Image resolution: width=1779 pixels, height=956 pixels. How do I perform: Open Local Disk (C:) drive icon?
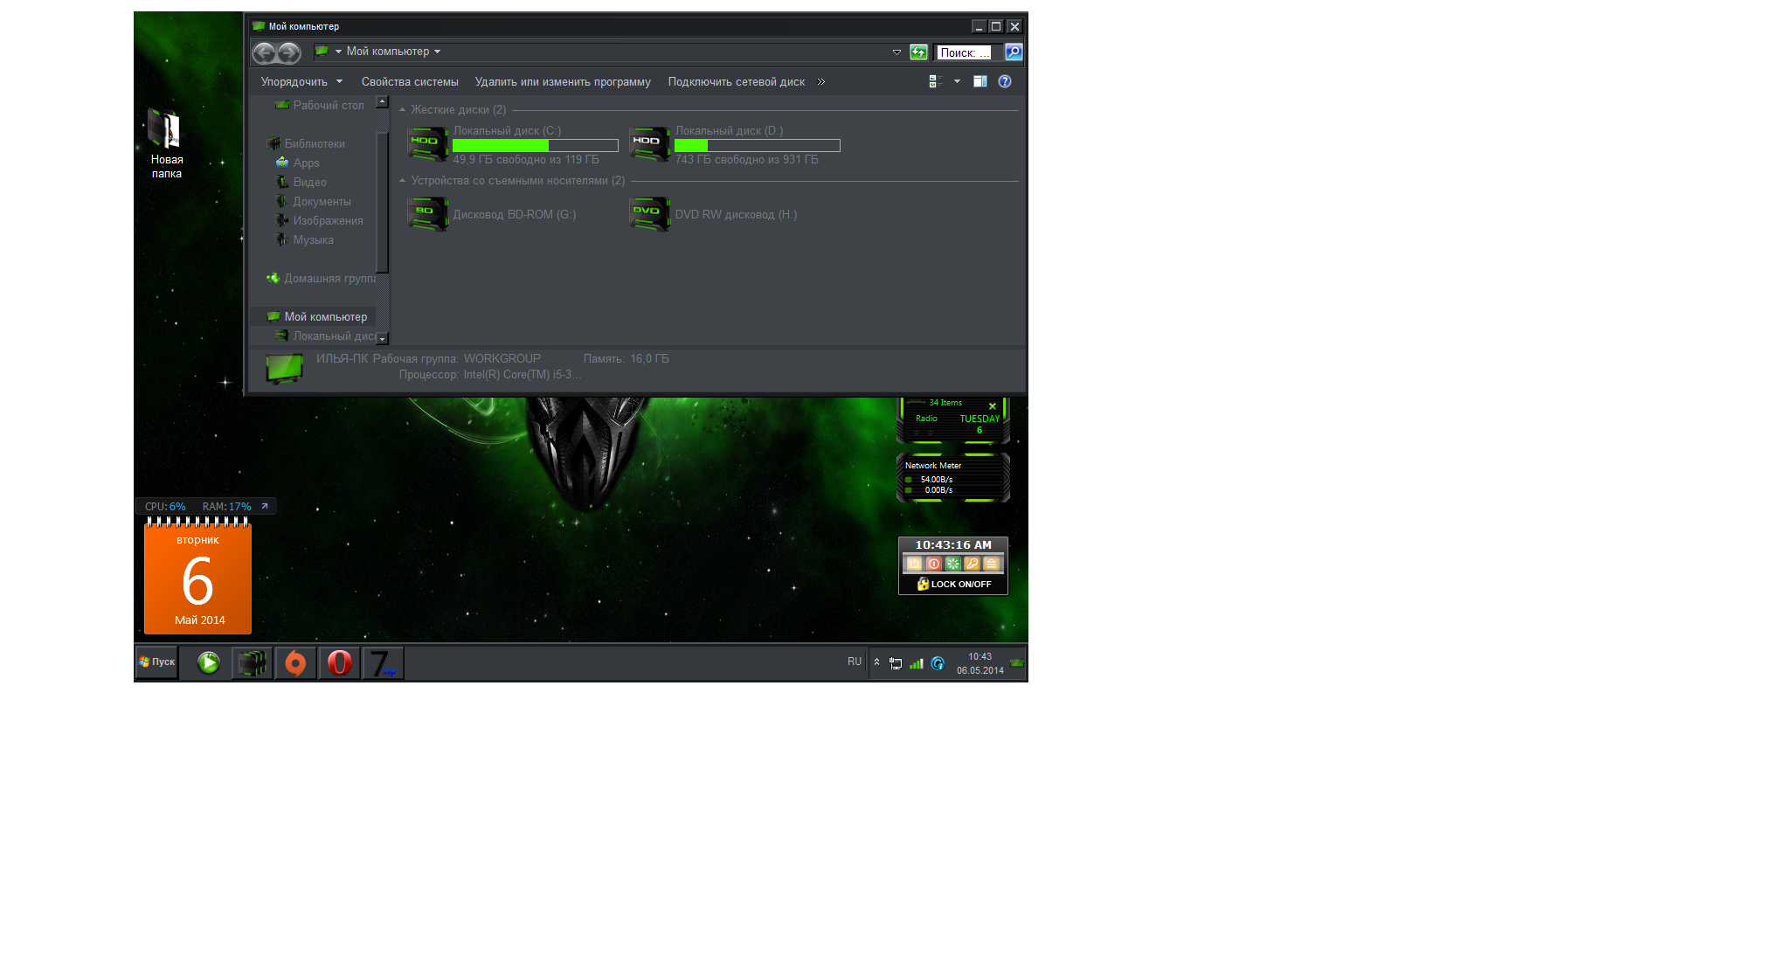pos(428,144)
